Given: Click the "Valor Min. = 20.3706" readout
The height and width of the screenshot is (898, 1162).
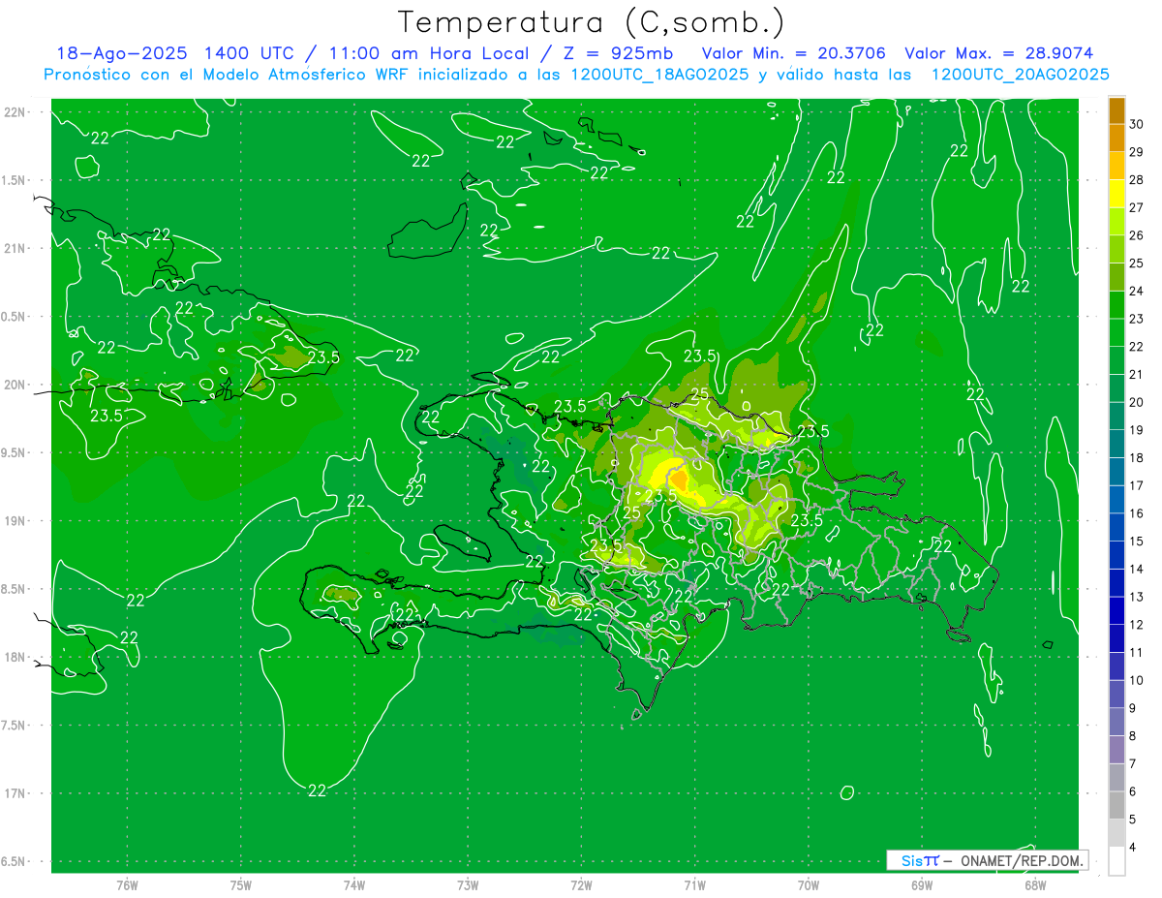Looking at the screenshot, I should click(794, 53).
